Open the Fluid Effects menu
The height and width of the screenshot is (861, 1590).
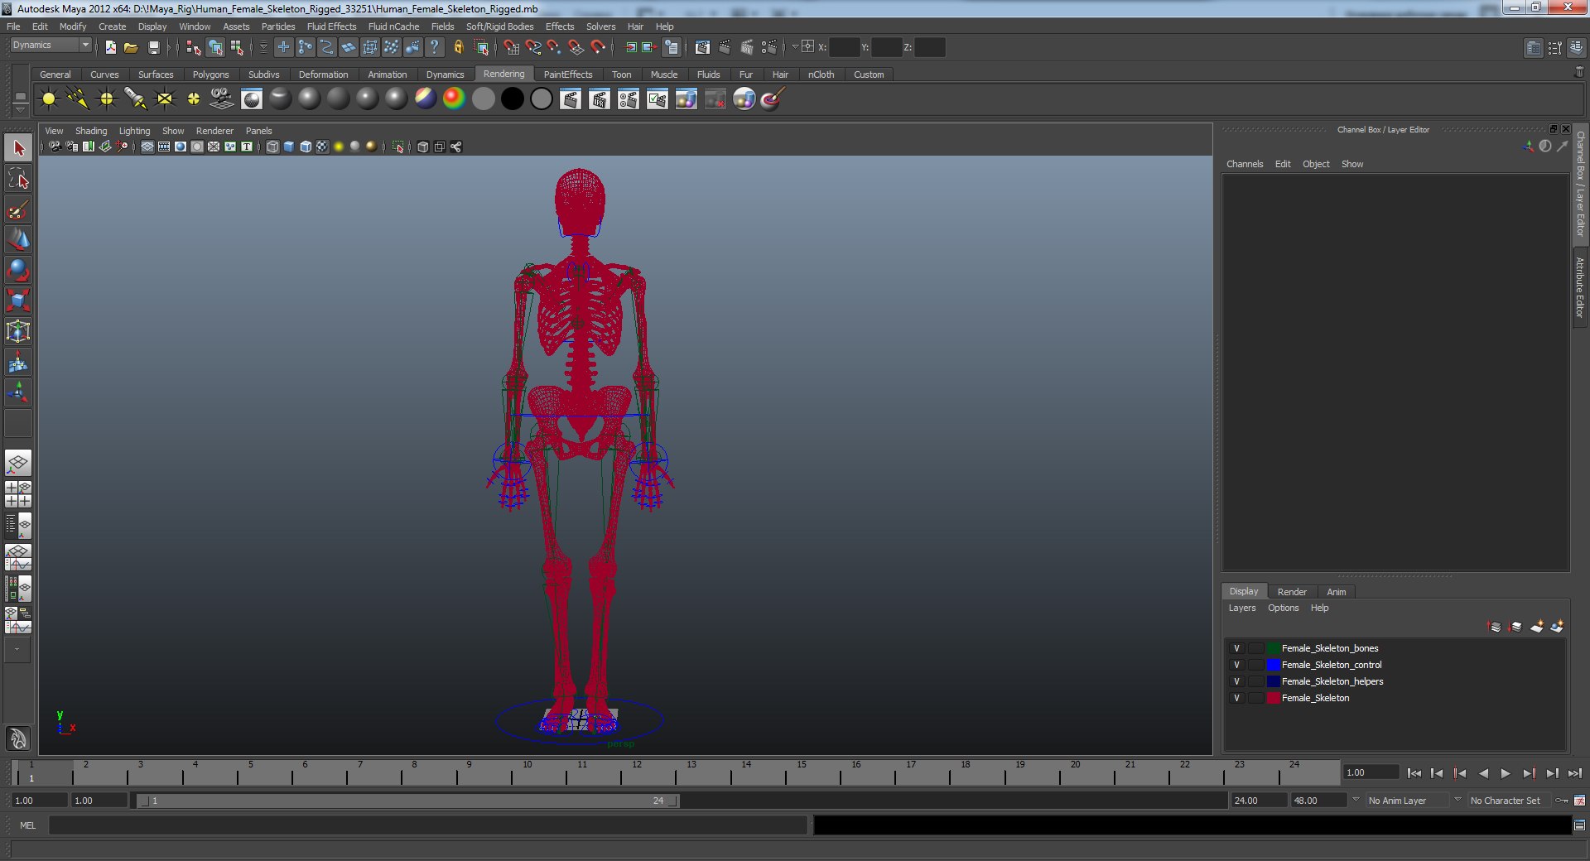(331, 26)
